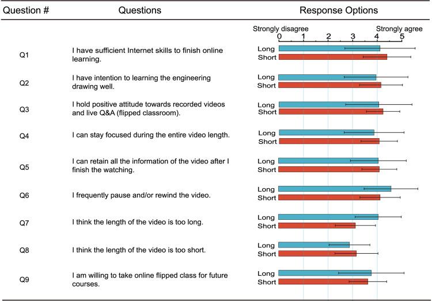
Task: Click the axis tick number 0
Action: (279, 37)
